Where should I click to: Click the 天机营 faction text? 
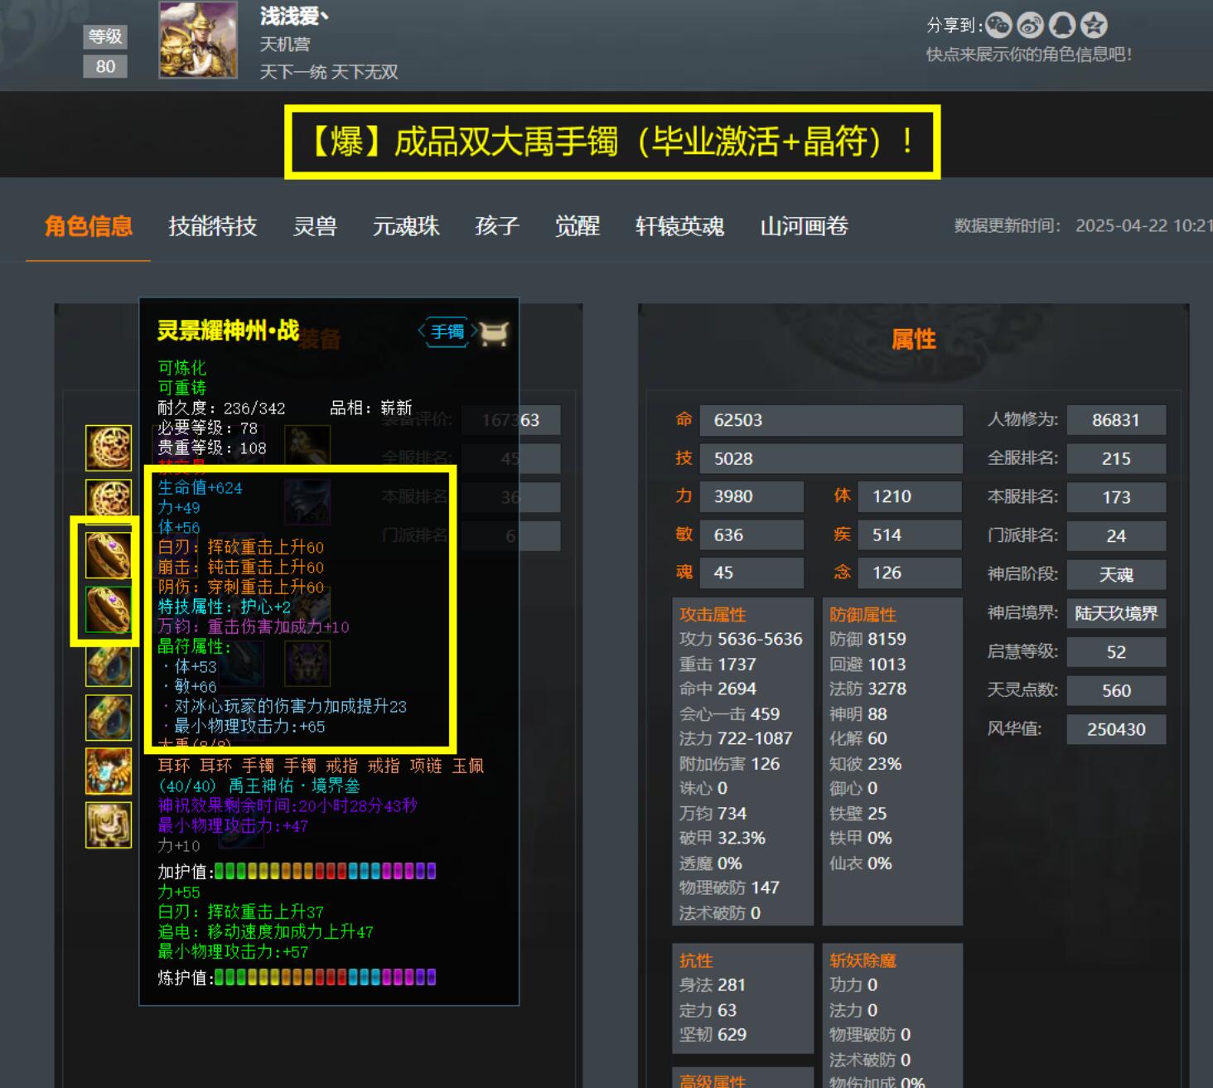pos(285,44)
